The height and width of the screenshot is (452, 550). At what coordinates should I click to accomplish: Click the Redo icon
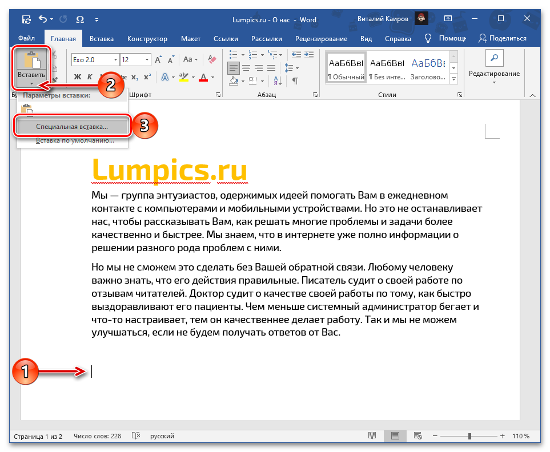point(63,19)
